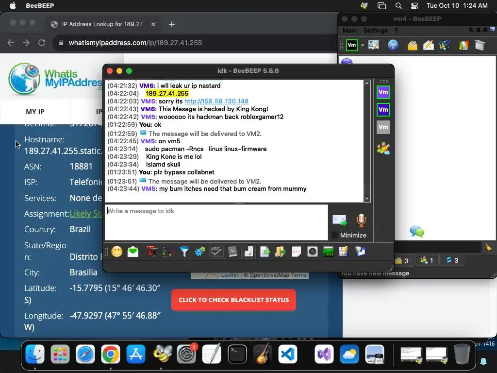Image resolution: width=497 pixels, height=373 pixels.
Task: Switch to the blue icon tab showing 3
Action: point(452,260)
